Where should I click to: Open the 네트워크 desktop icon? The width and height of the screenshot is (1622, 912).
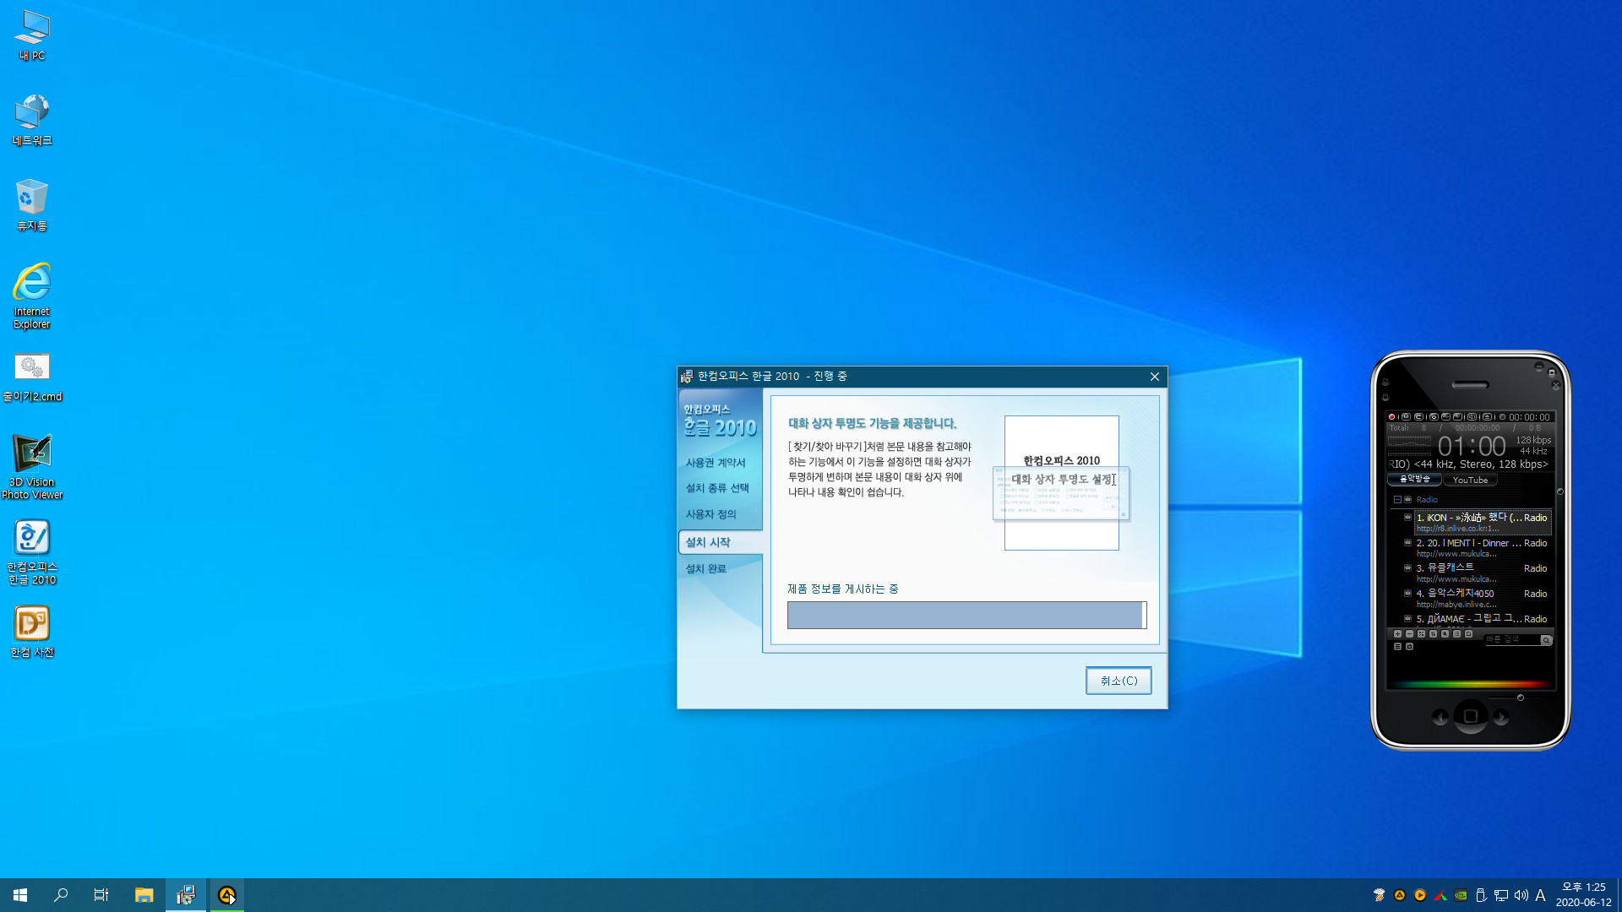(x=31, y=120)
